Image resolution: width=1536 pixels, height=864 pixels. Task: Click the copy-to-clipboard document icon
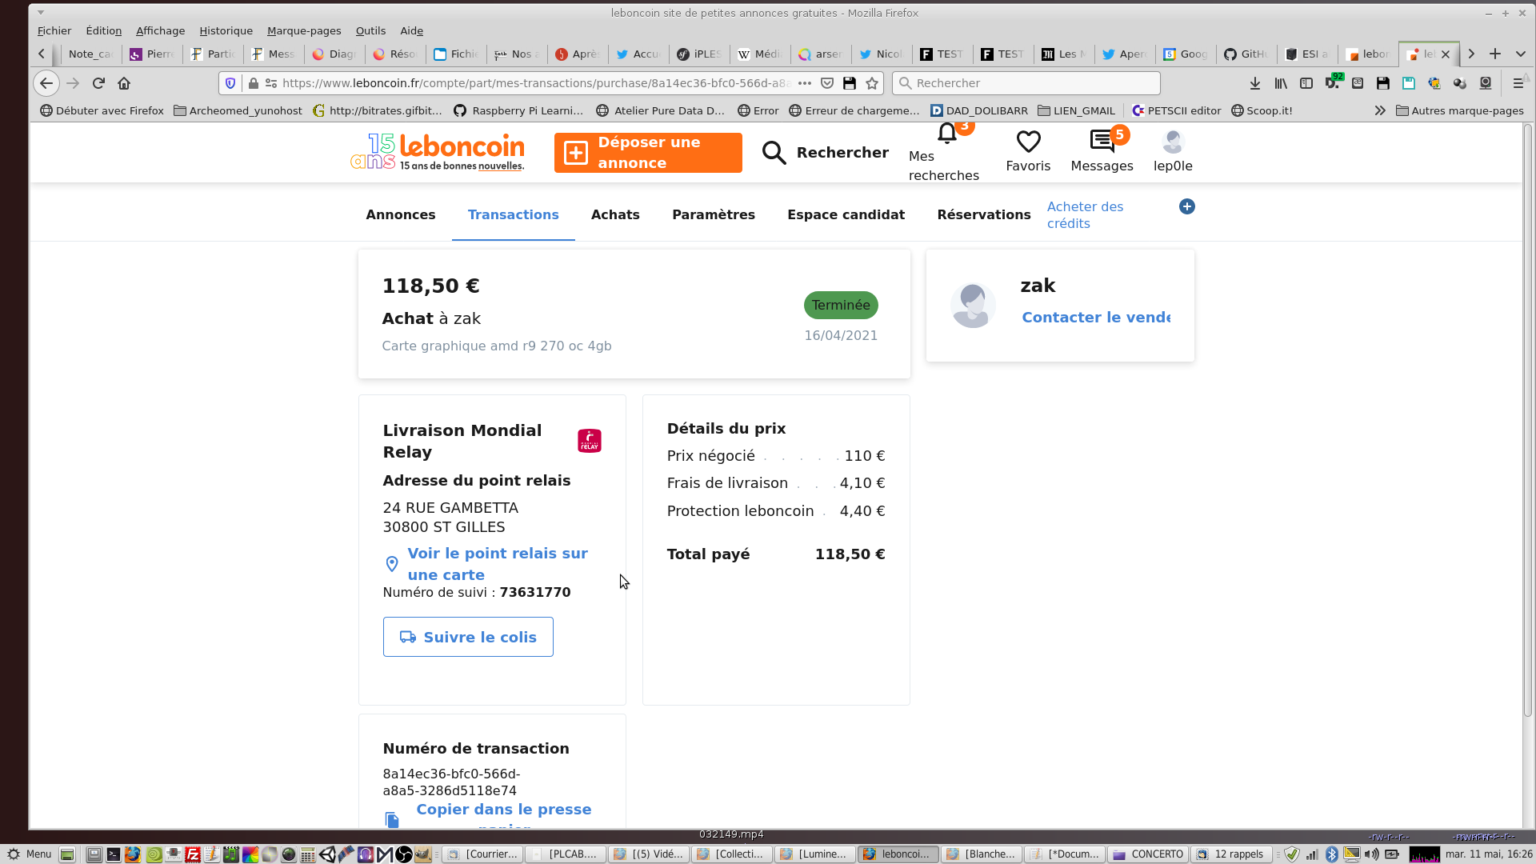pos(392,820)
